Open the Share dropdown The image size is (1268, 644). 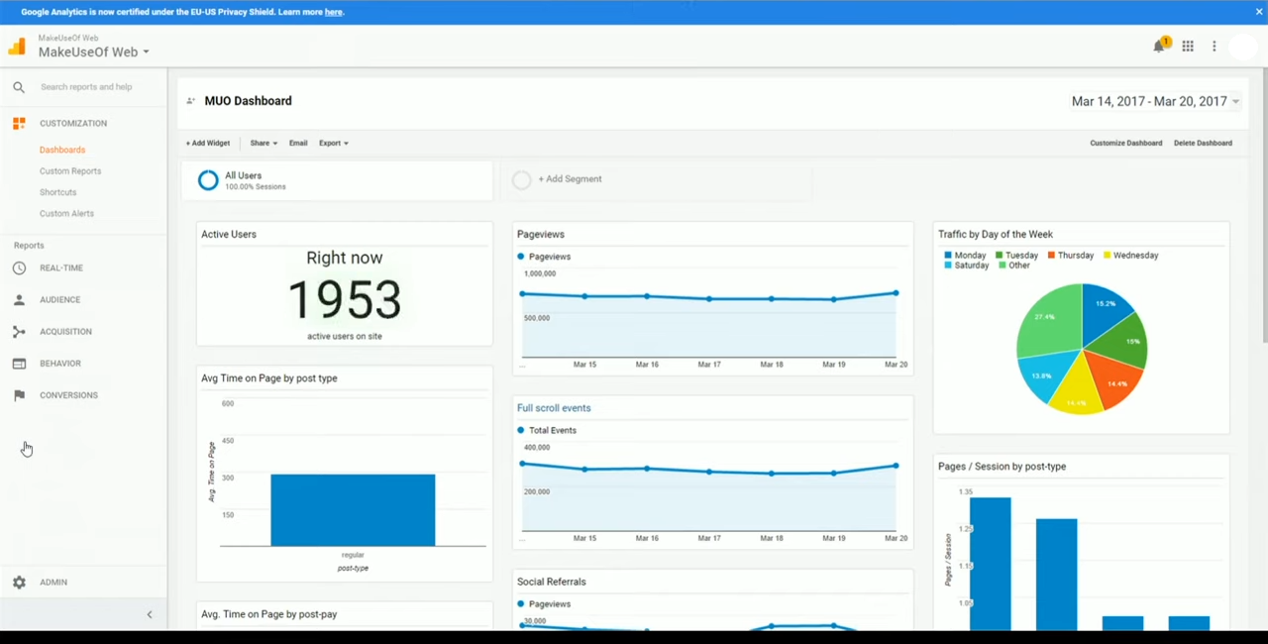(x=264, y=144)
